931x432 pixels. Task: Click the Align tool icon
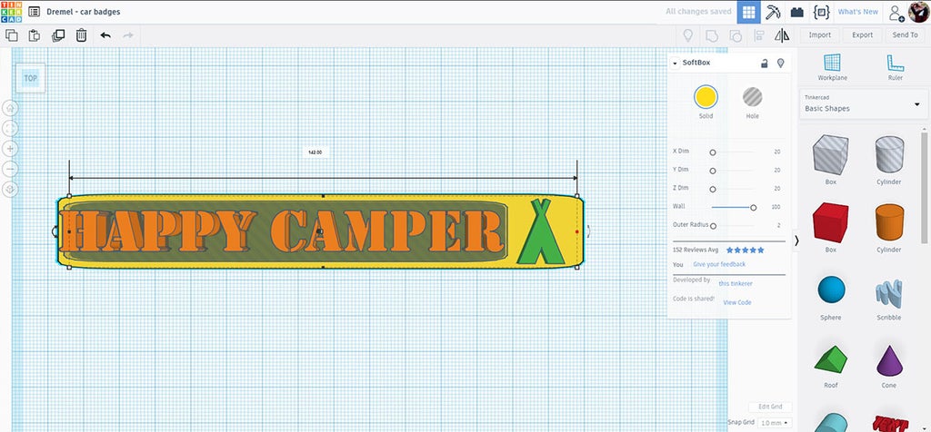(759, 35)
